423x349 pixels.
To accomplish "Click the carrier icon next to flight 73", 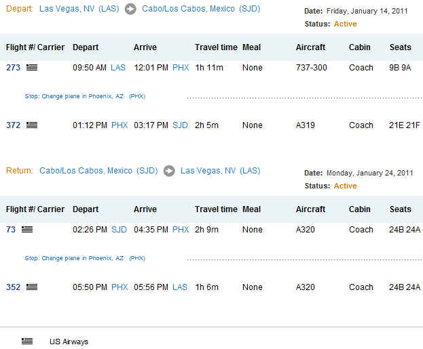I will (x=27, y=230).
